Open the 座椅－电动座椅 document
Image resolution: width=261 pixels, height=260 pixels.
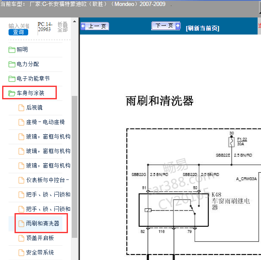45,122
